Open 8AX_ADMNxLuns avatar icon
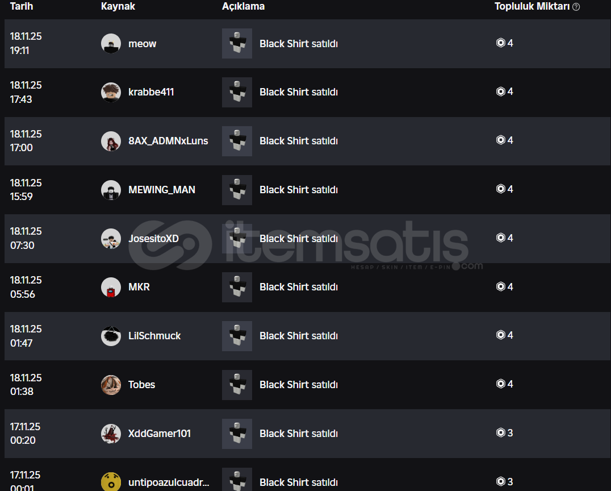The height and width of the screenshot is (491, 611). click(x=111, y=141)
